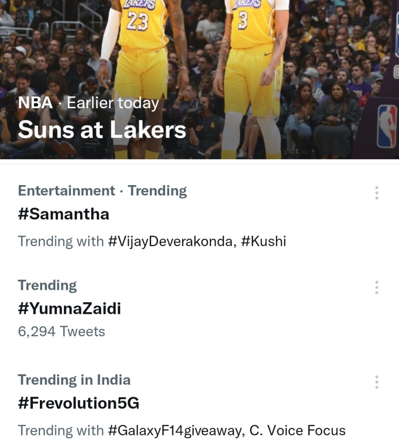399x446 pixels.
Task: Open the Suns at Lakers headline
Action: click(102, 130)
